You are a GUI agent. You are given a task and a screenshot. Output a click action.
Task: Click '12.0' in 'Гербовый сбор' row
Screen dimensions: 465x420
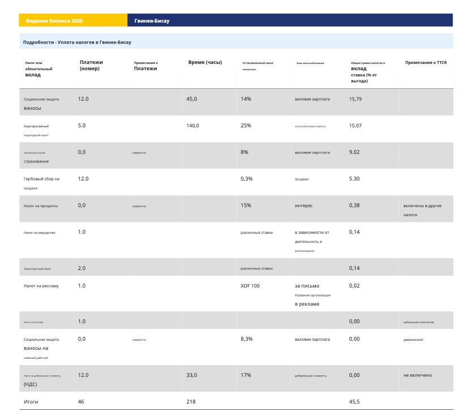[x=83, y=179]
